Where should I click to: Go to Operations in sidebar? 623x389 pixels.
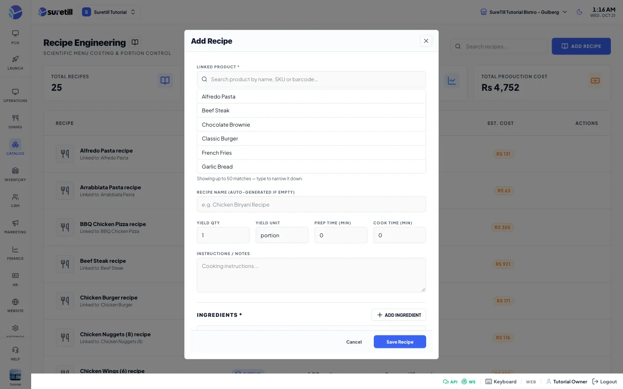point(15,95)
